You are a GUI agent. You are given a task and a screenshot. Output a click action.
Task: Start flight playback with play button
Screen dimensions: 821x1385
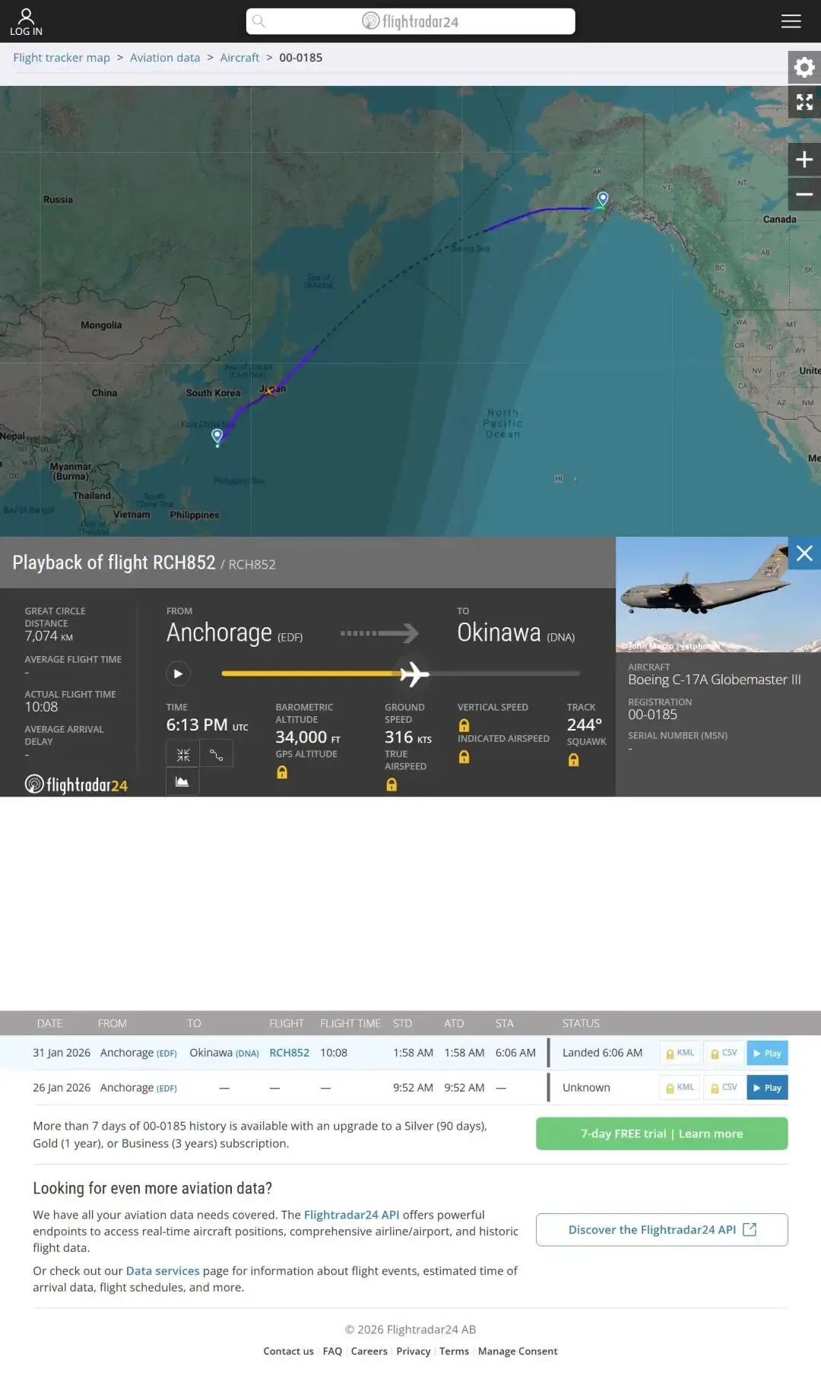pyautogui.click(x=178, y=673)
